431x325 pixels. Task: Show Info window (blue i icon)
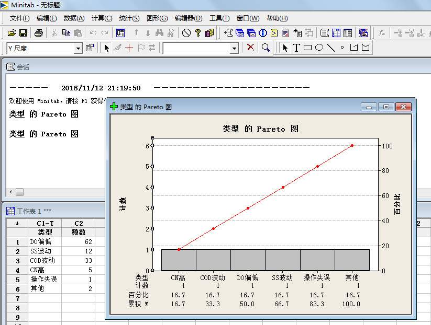coord(263,33)
